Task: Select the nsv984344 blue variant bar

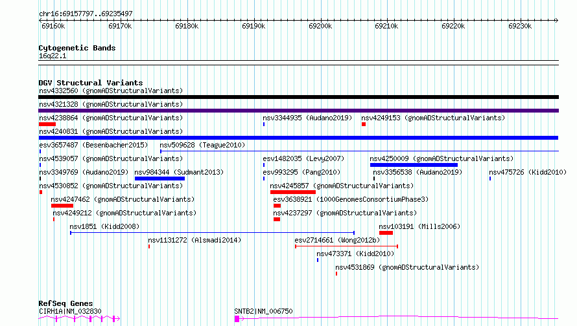Action: (159, 179)
